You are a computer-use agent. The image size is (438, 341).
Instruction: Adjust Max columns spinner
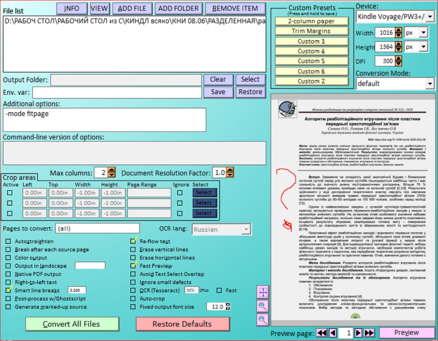click(112, 173)
